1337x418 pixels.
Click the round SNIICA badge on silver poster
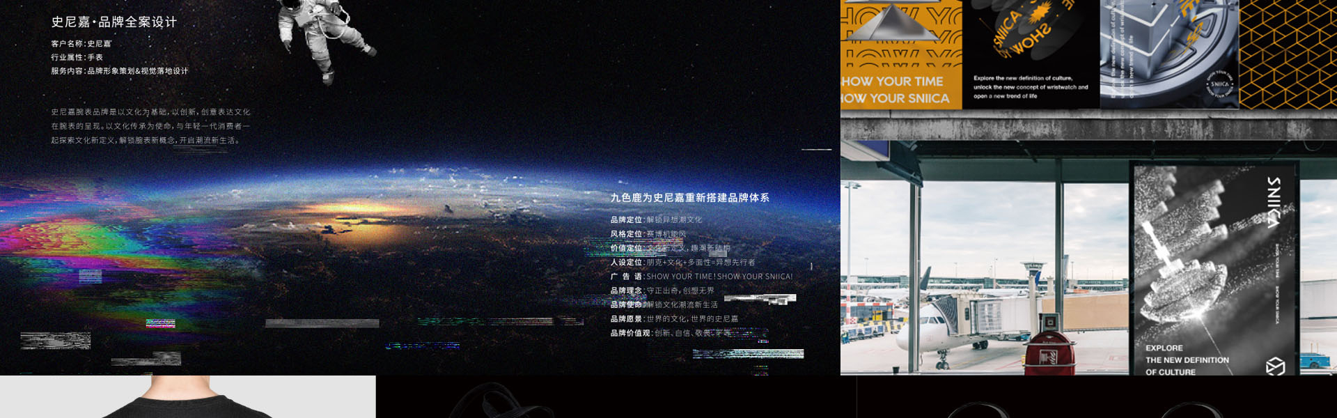[x=1220, y=84]
